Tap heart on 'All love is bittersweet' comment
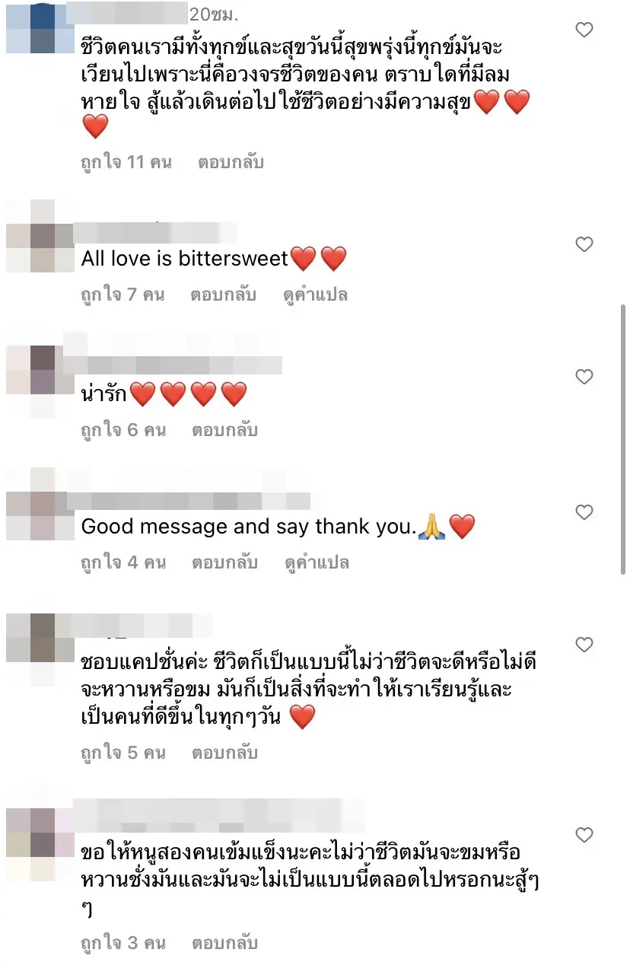Viewport: 630px width, 978px height. pyautogui.click(x=584, y=244)
